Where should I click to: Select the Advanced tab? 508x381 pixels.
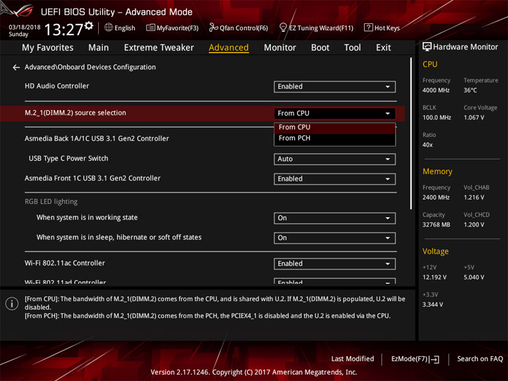click(x=229, y=48)
